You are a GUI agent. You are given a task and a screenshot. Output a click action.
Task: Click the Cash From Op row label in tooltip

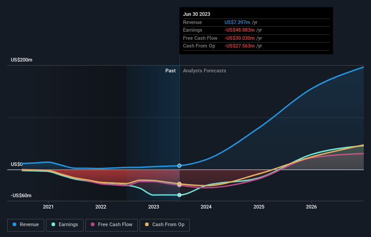[x=199, y=46]
